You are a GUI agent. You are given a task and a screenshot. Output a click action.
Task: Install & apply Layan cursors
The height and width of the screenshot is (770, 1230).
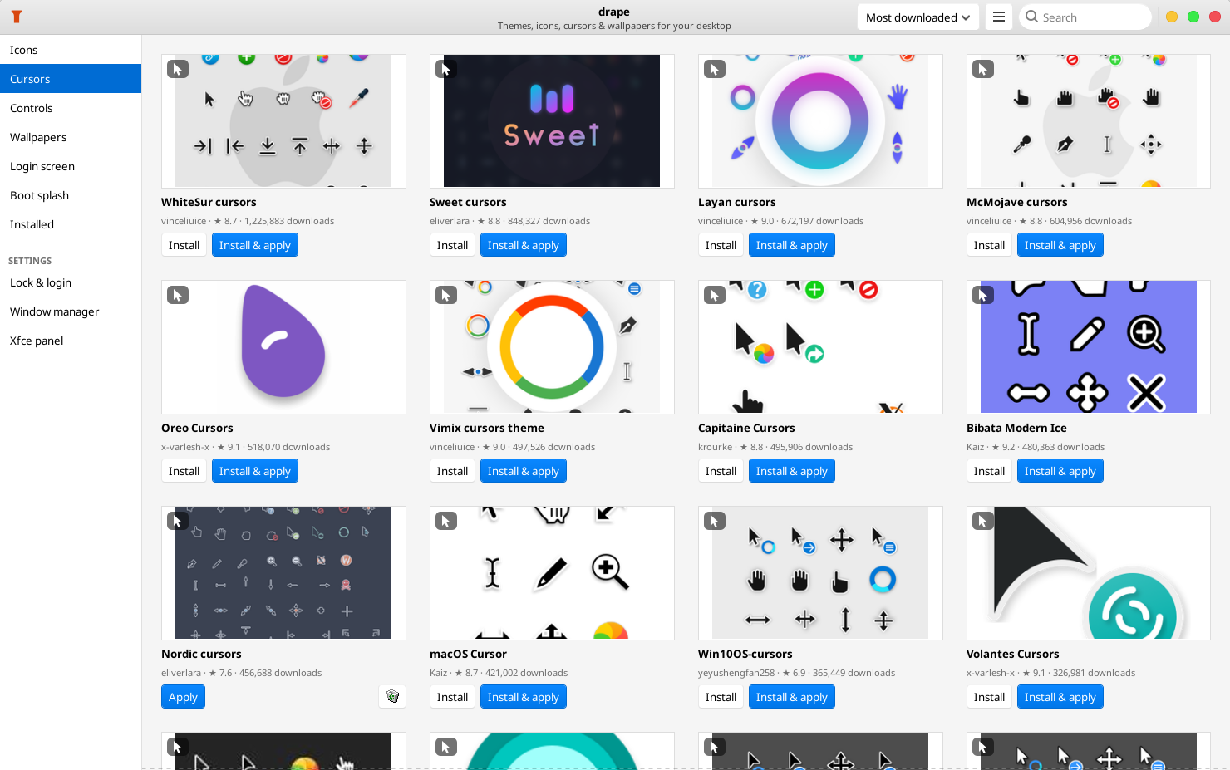(x=792, y=245)
